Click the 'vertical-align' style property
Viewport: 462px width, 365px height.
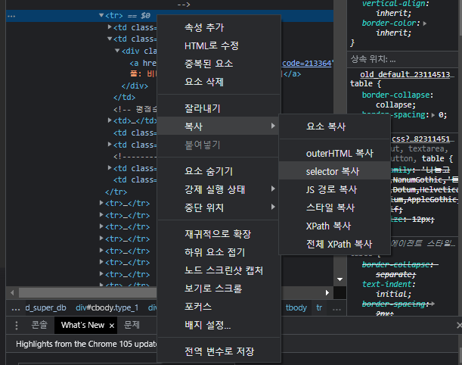click(x=394, y=4)
